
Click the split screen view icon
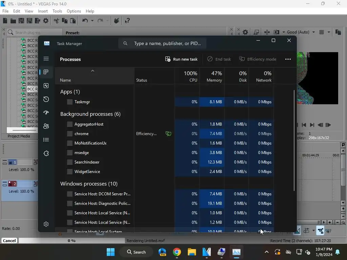277,32
